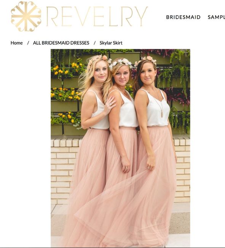Click the slash separator before Skylar Skirt

point(94,43)
